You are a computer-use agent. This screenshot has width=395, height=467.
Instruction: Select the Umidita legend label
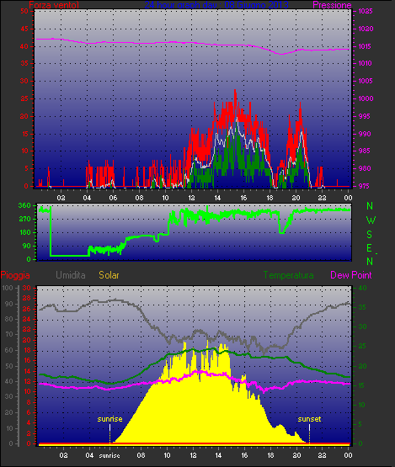click(x=71, y=275)
